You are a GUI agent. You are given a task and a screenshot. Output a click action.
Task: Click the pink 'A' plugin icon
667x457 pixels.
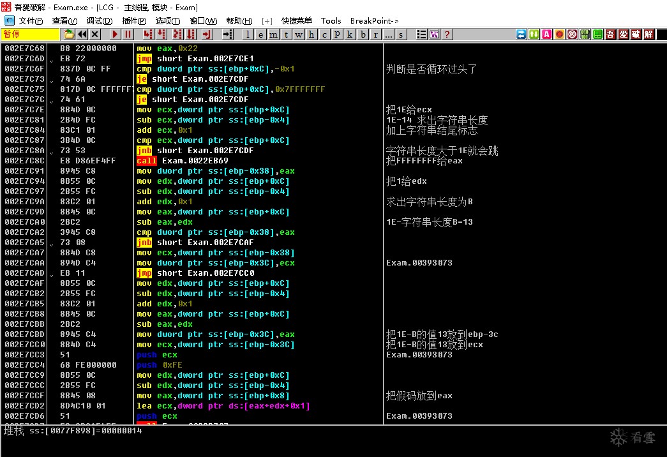(x=546, y=34)
